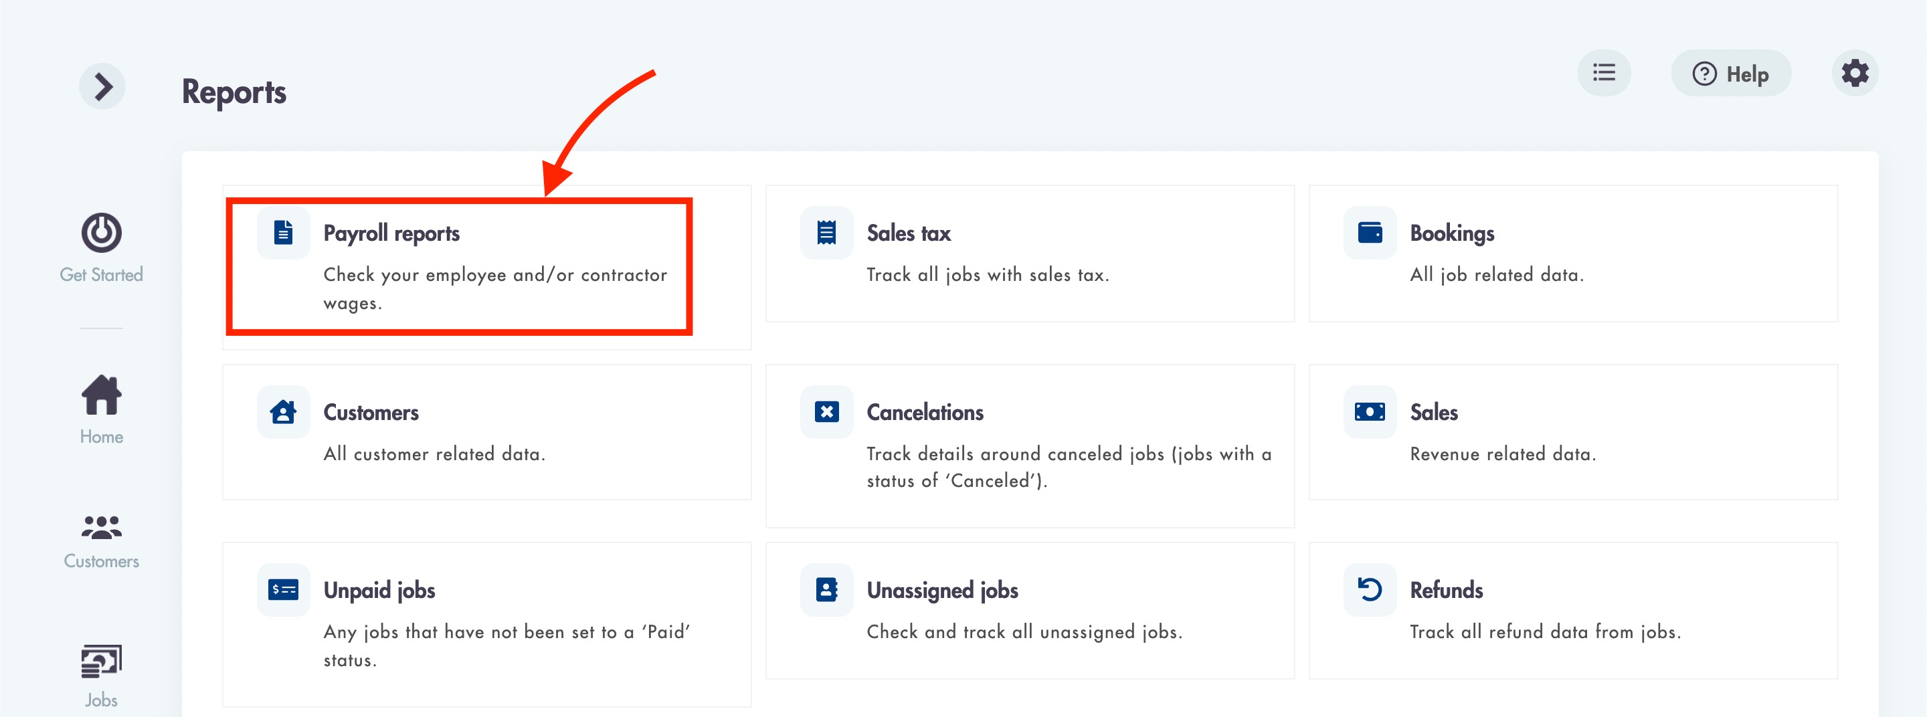Click the Get Started sidebar label
This screenshot has width=1927, height=717.
[x=102, y=274]
